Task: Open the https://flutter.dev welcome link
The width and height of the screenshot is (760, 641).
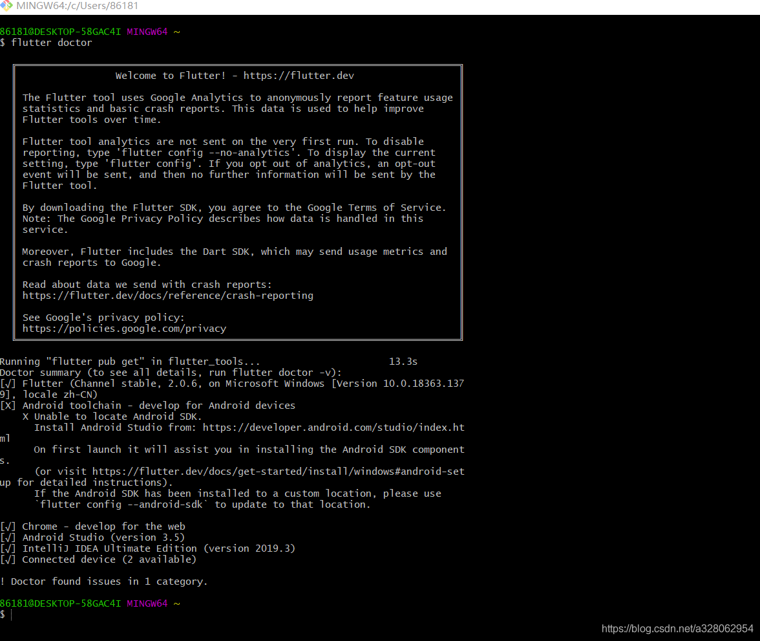Action: coord(299,76)
